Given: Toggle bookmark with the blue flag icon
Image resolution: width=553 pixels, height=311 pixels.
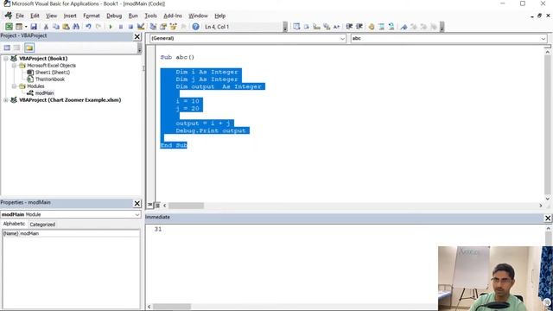Looking at the screenshot, I should click(404, 27).
